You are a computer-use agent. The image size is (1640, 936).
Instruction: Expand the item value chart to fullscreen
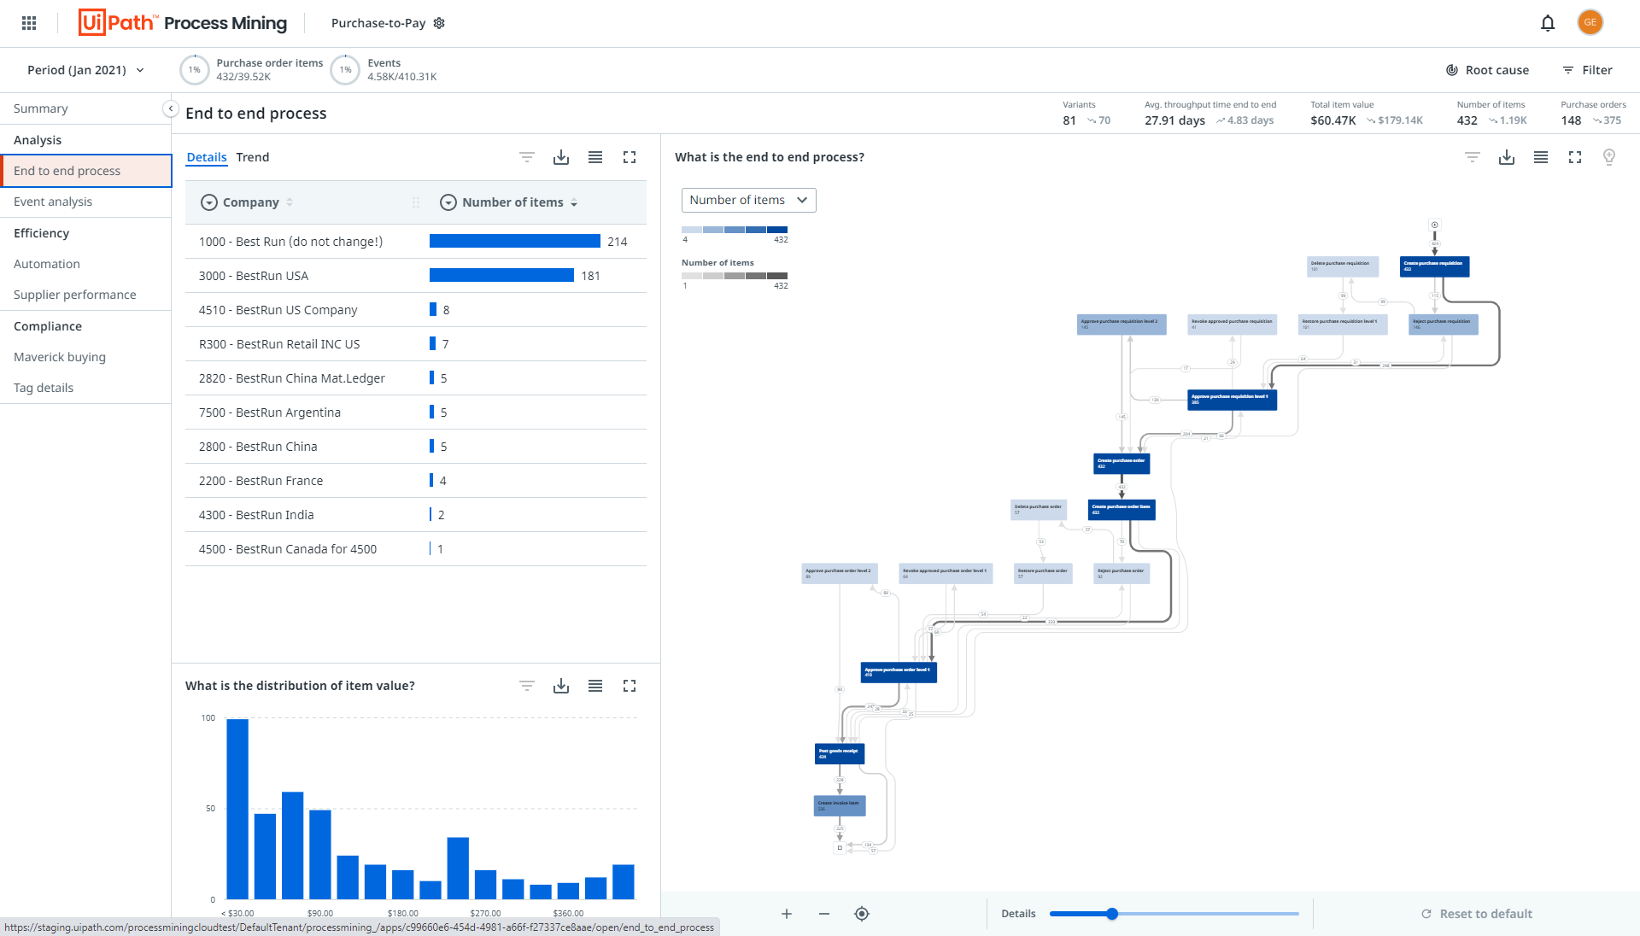tap(630, 686)
